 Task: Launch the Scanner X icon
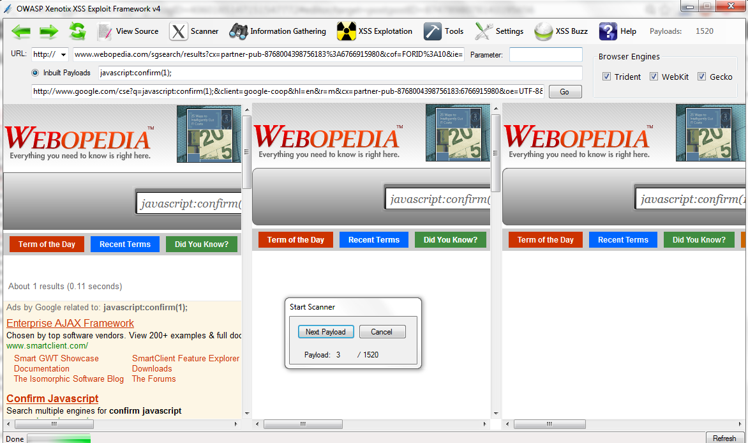coord(178,31)
